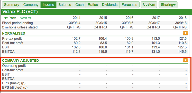The height and width of the screenshot is (93, 192).
Task: Click the EBITDA value 119.5
Action: [x=103, y=52]
